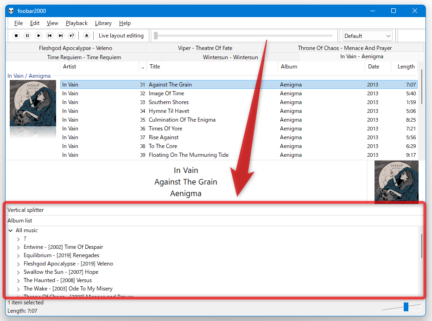Skip to the previous track
Screen dimensions: 432x321
click(50, 36)
